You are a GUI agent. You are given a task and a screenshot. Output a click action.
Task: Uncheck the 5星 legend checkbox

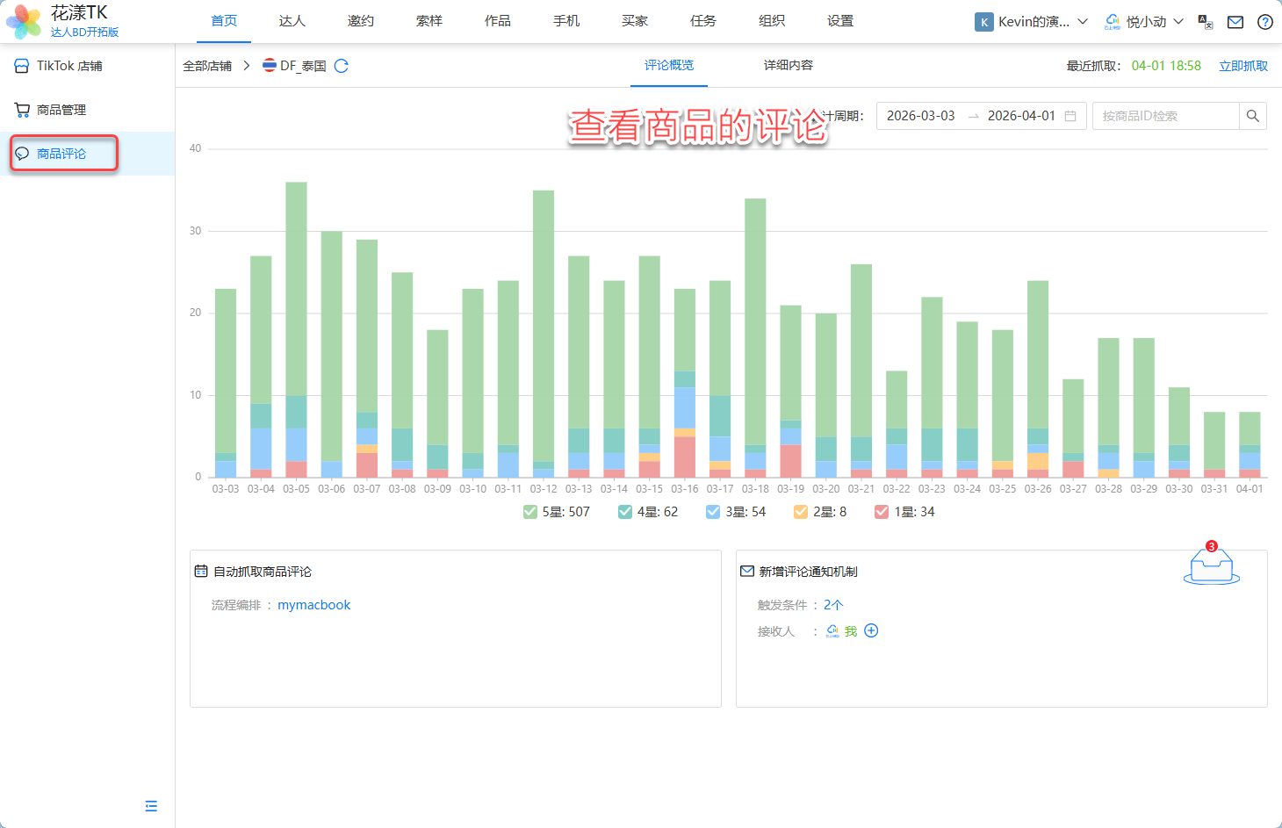click(x=530, y=512)
